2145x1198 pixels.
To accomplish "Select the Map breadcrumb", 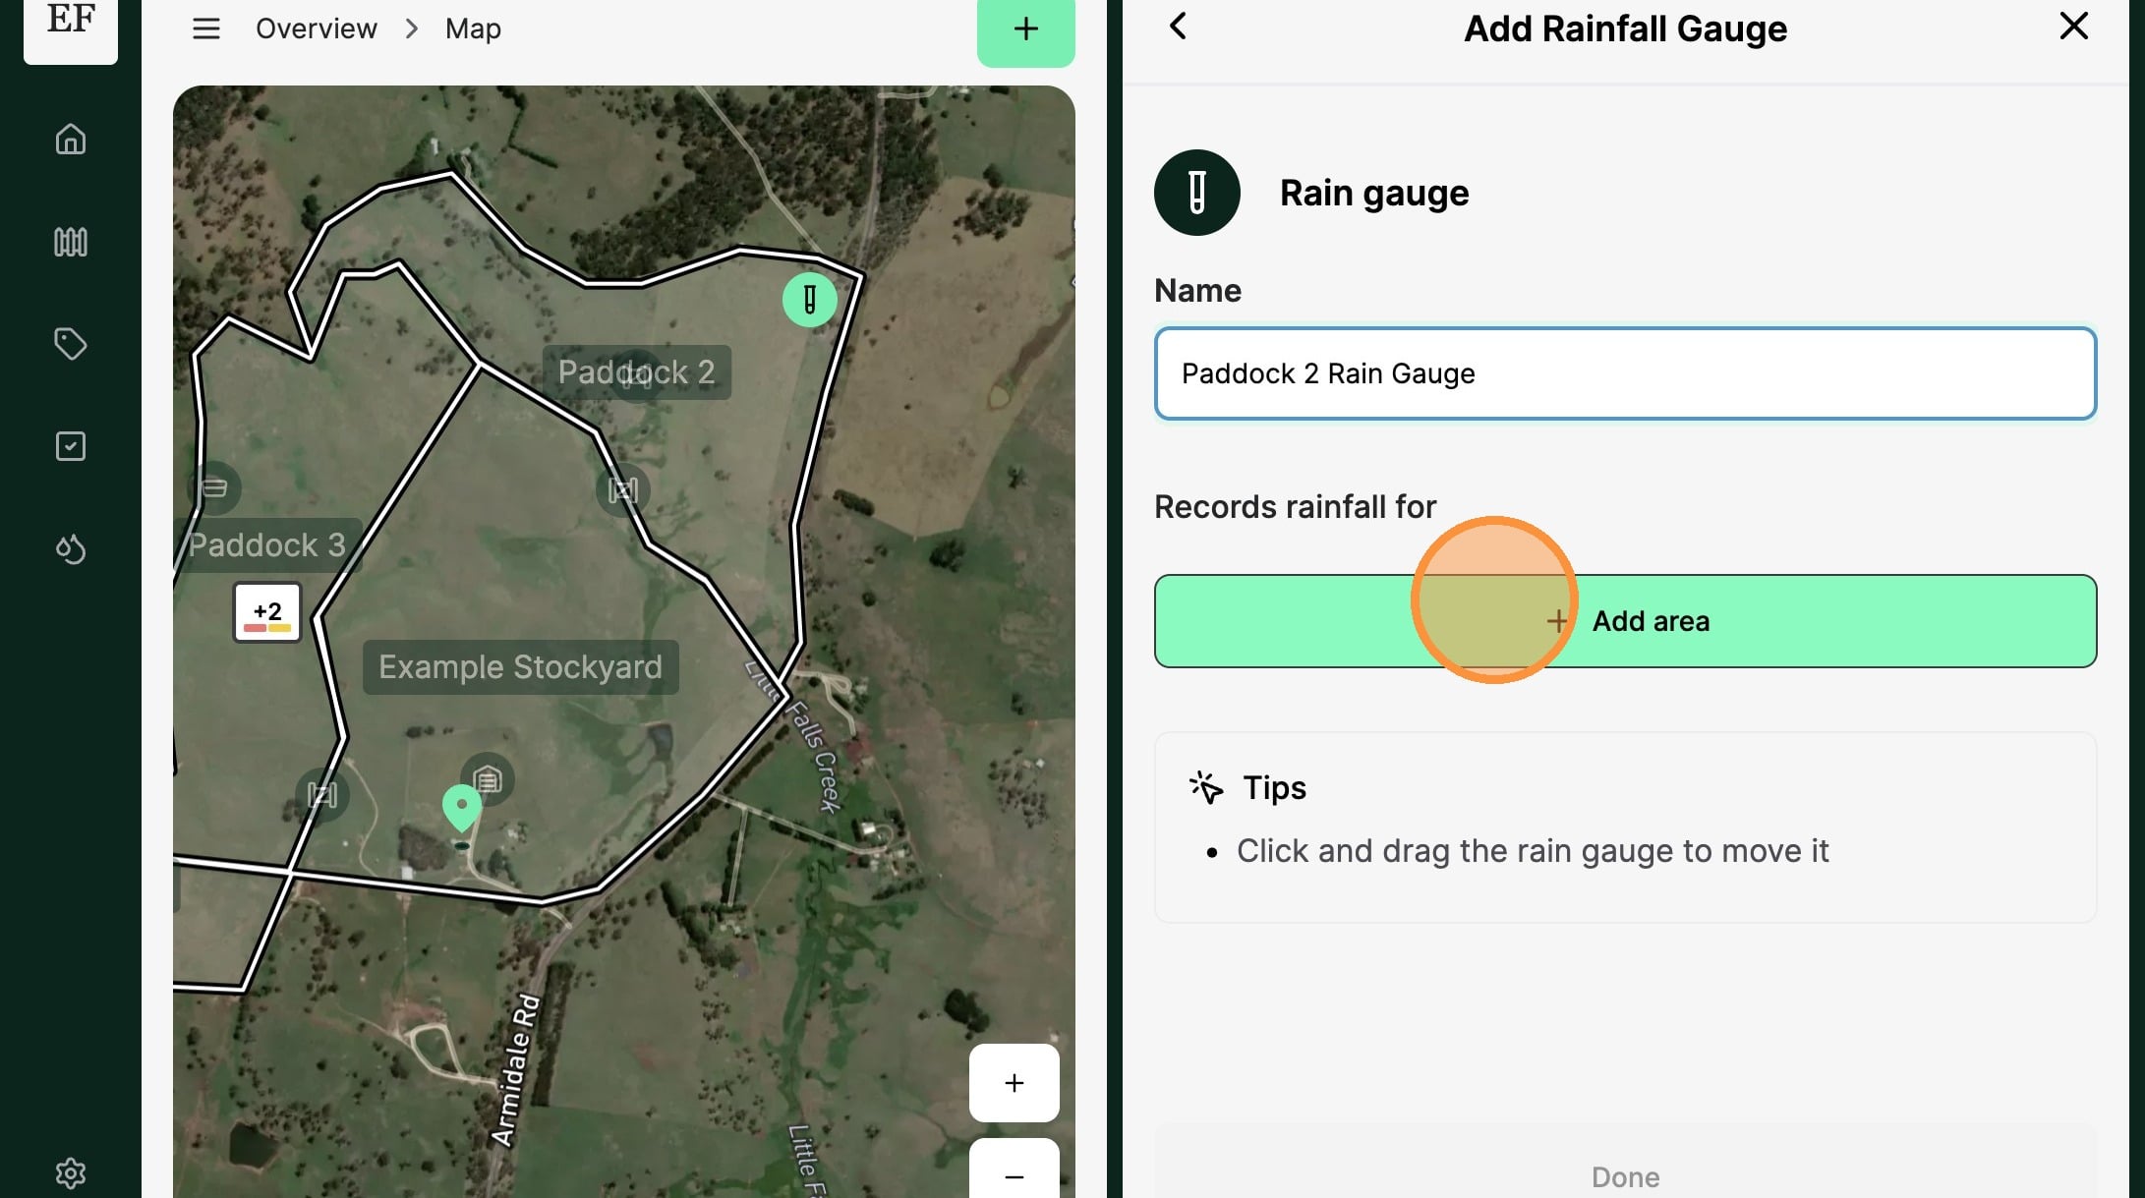I will [x=473, y=29].
